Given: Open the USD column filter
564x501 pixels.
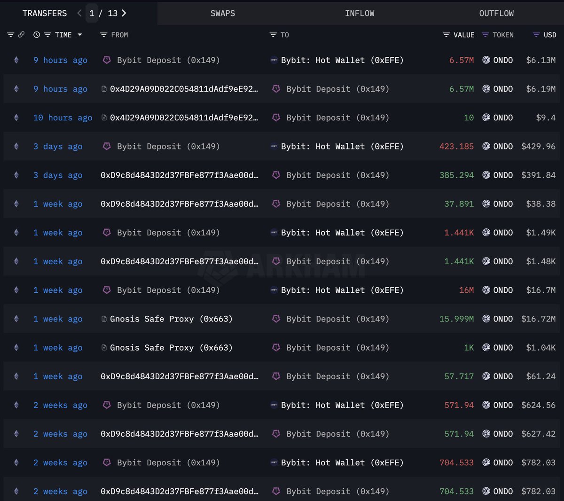Looking at the screenshot, I should click(536, 35).
